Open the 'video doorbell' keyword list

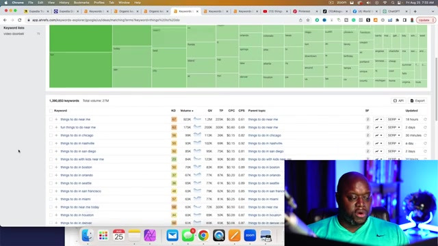pos(14,33)
